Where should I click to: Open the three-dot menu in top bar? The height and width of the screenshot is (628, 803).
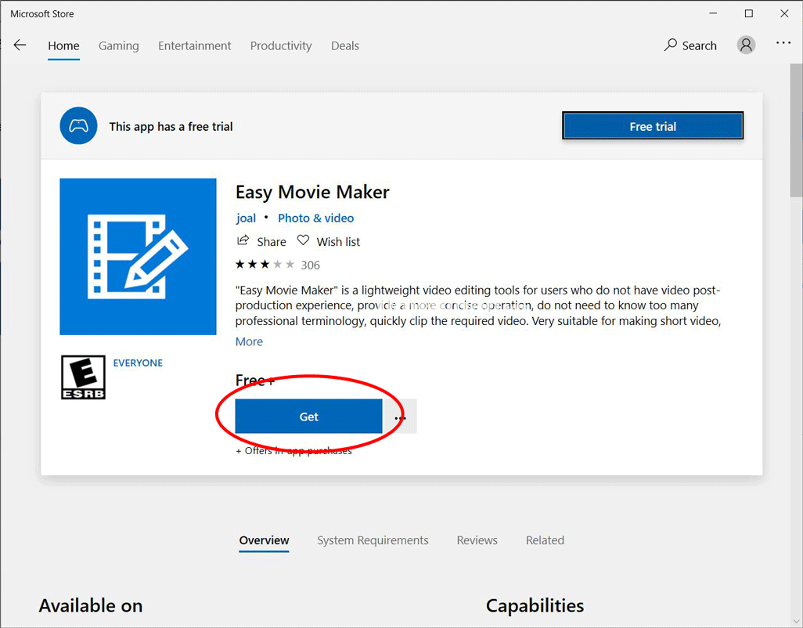(x=783, y=44)
